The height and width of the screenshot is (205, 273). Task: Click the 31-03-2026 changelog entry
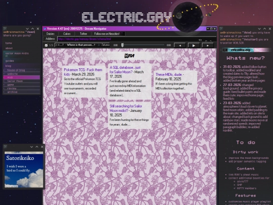pyautogui.click(x=245, y=73)
